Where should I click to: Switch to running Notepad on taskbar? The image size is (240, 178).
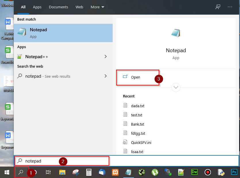(x=128, y=172)
